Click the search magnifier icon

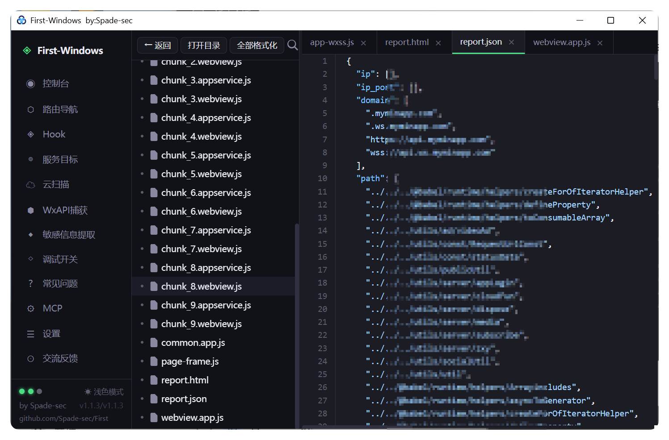(x=292, y=45)
